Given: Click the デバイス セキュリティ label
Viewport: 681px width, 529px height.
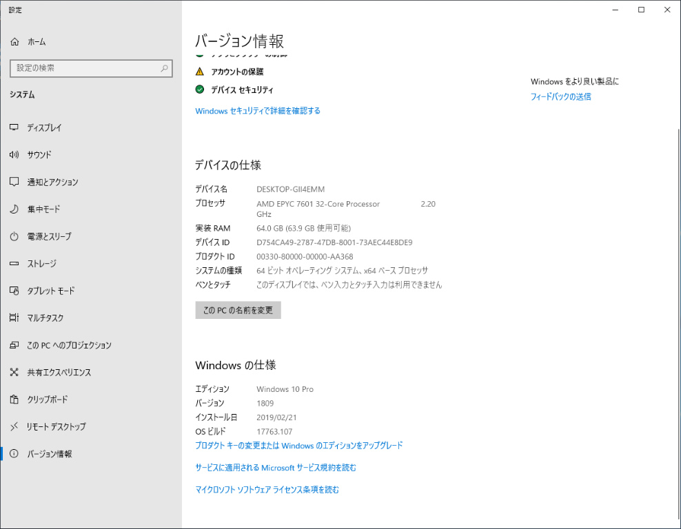Looking at the screenshot, I should tap(242, 90).
